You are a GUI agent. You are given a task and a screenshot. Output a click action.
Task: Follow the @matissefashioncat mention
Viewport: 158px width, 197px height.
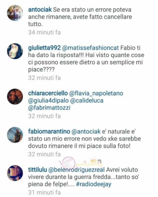tap(90, 48)
